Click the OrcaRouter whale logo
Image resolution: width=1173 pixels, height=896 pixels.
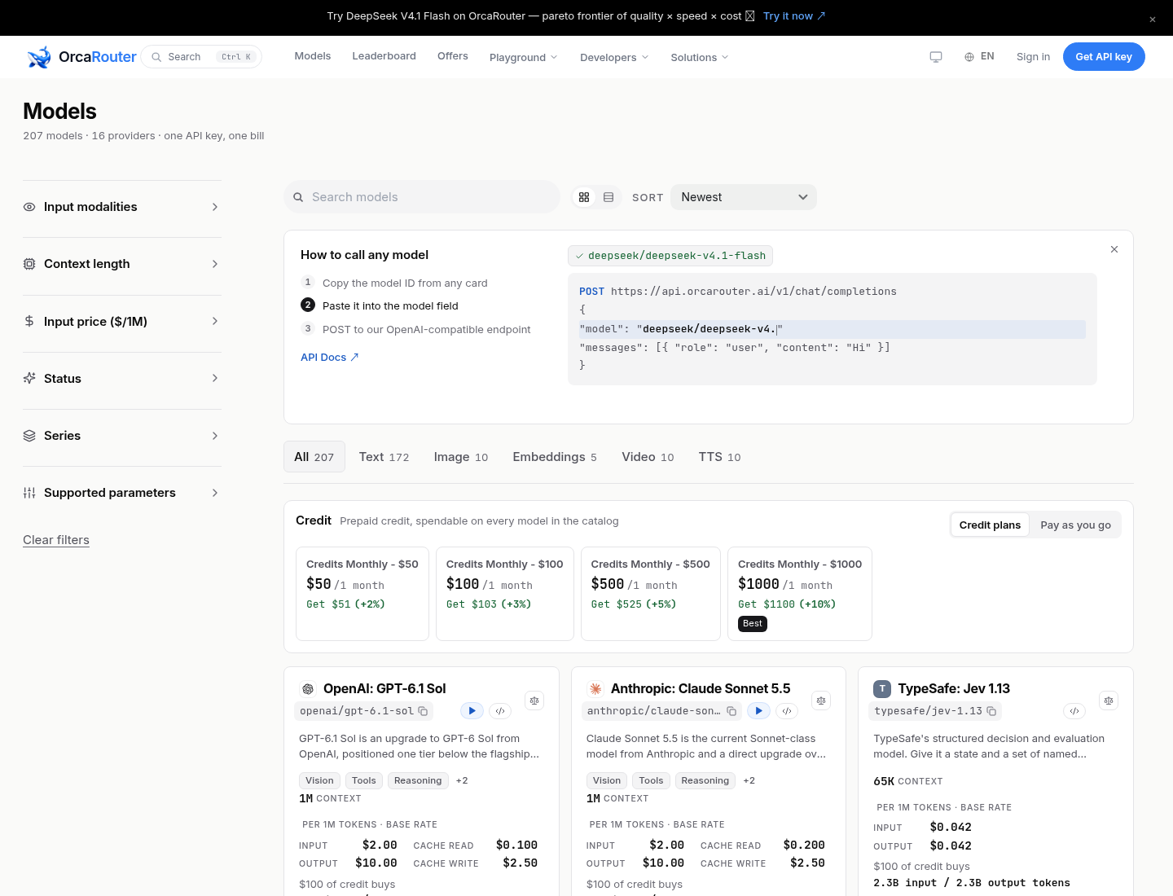click(x=39, y=57)
